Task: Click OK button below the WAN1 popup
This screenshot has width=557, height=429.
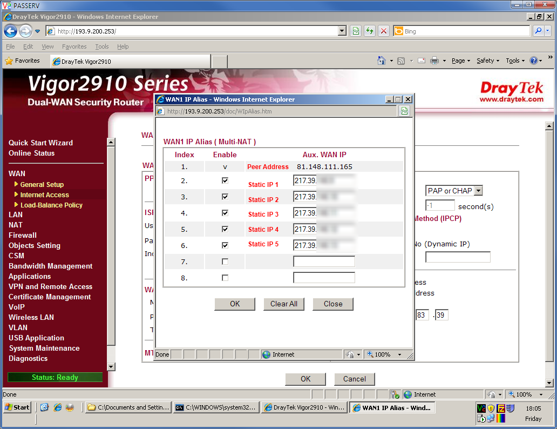Action: pos(305,379)
